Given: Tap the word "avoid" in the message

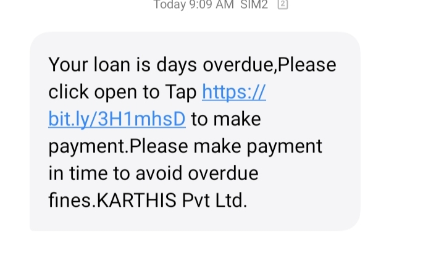Looking at the screenshot, I should point(159,173).
